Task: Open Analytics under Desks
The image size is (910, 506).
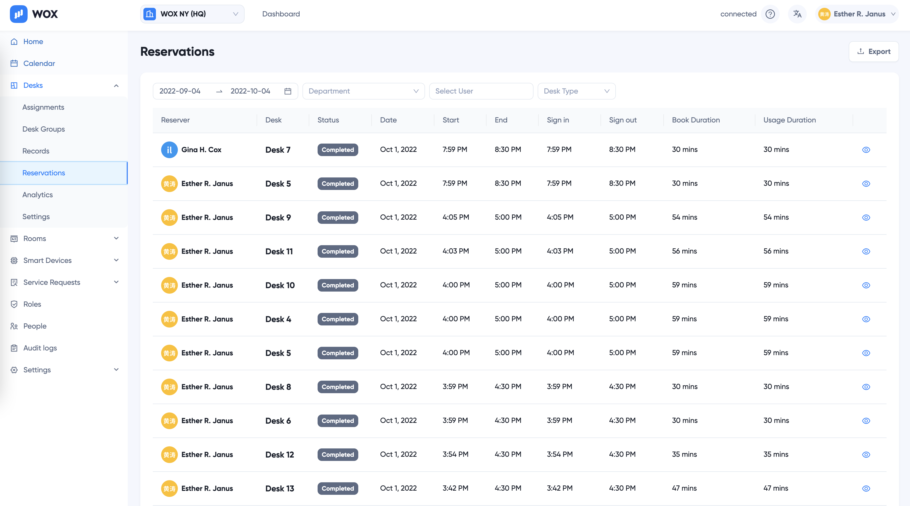Action: pyautogui.click(x=38, y=195)
